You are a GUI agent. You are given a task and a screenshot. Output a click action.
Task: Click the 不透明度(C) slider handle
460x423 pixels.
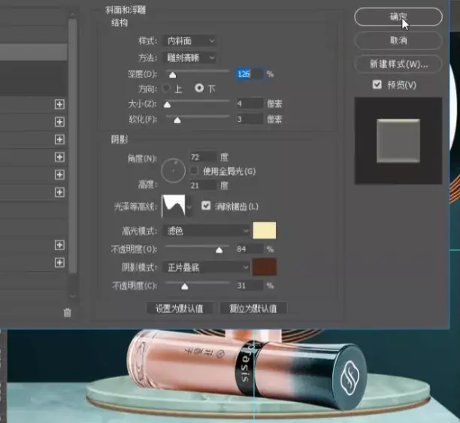pos(185,286)
